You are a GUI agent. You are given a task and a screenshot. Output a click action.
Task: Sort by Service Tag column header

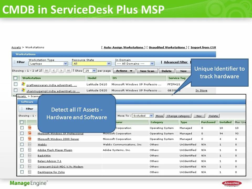coord(177,78)
